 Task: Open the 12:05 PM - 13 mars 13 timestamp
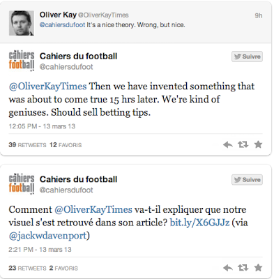point(42,126)
